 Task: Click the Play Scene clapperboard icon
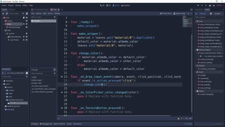pyautogui.click(x=210, y=6)
